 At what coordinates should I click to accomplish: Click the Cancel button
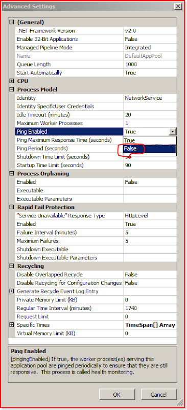pyautogui.click(x=158, y=394)
